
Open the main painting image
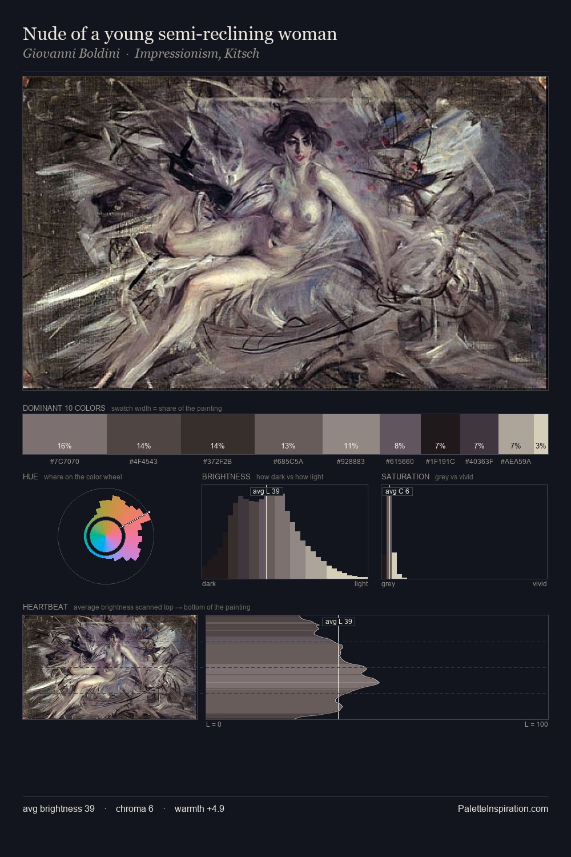click(x=285, y=233)
